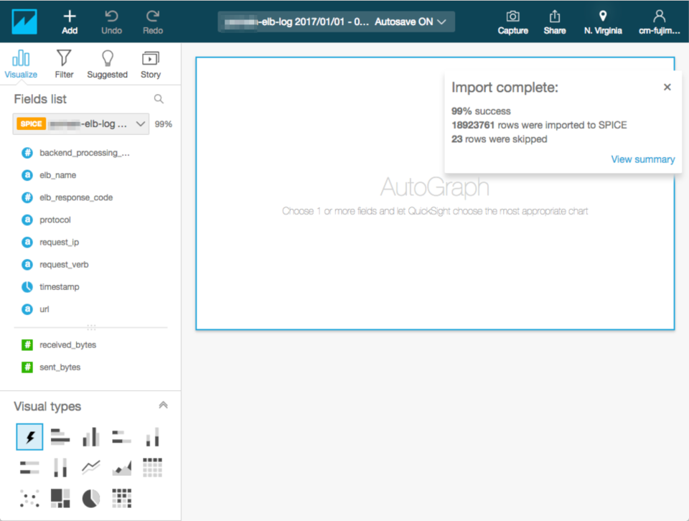The width and height of the screenshot is (689, 521).
Task: Collapse the Visual types panel
Action: [163, 404]
